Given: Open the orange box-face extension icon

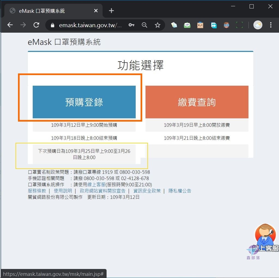Looking at the screenshot, I should [x=200, y=25].
